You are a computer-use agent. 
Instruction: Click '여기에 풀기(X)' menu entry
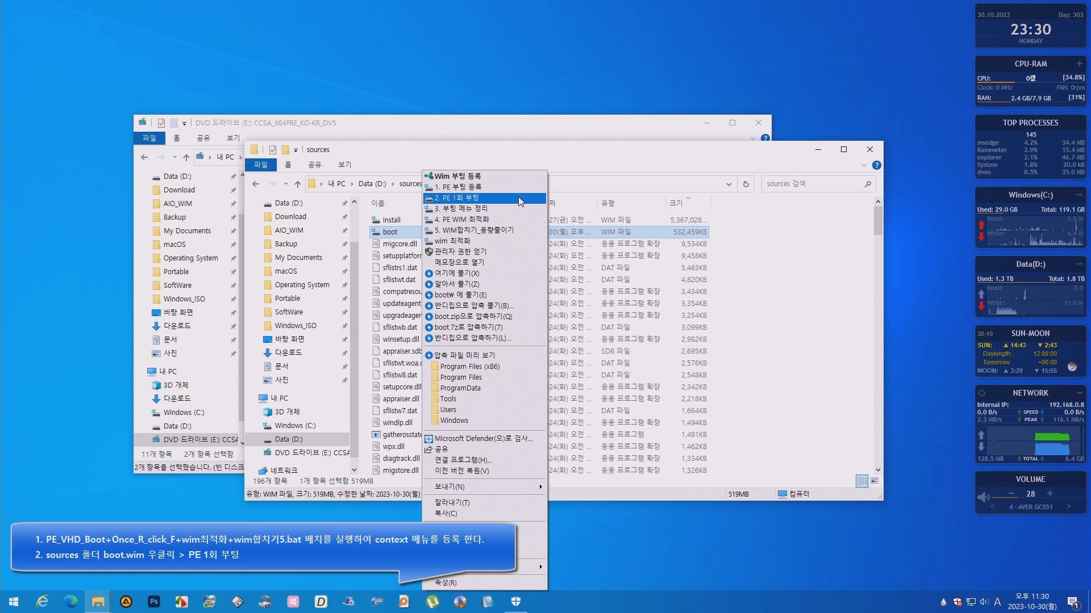[484, 273]
